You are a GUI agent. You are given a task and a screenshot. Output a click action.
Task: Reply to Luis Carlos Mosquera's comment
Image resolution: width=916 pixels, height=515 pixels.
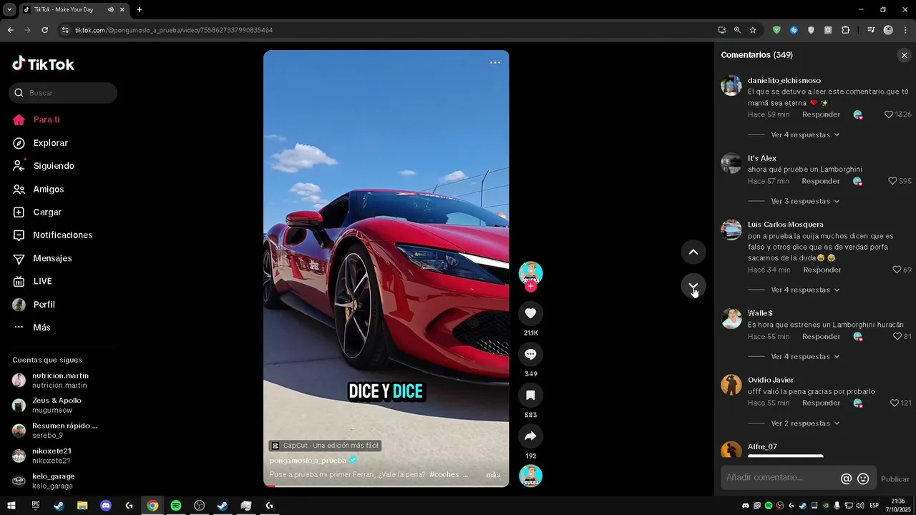[822, 270]
